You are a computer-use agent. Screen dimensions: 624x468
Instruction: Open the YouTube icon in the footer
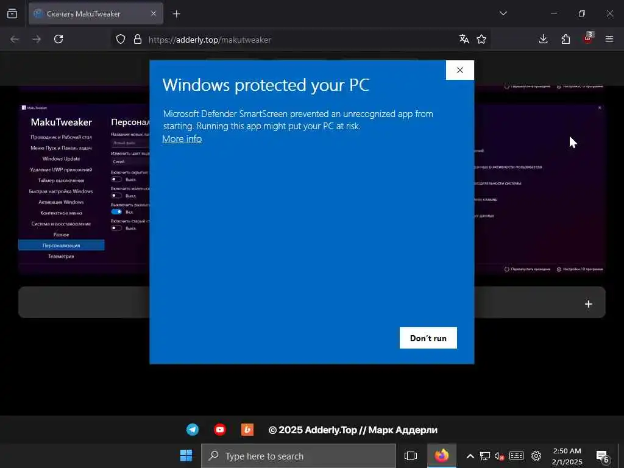(219, 430)
